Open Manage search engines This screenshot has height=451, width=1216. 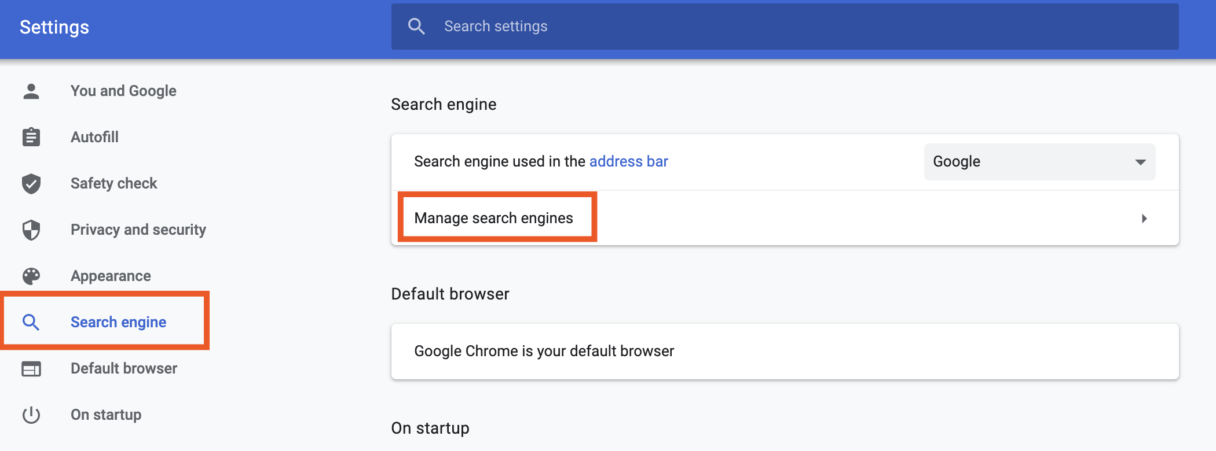(x=785, y=218)
